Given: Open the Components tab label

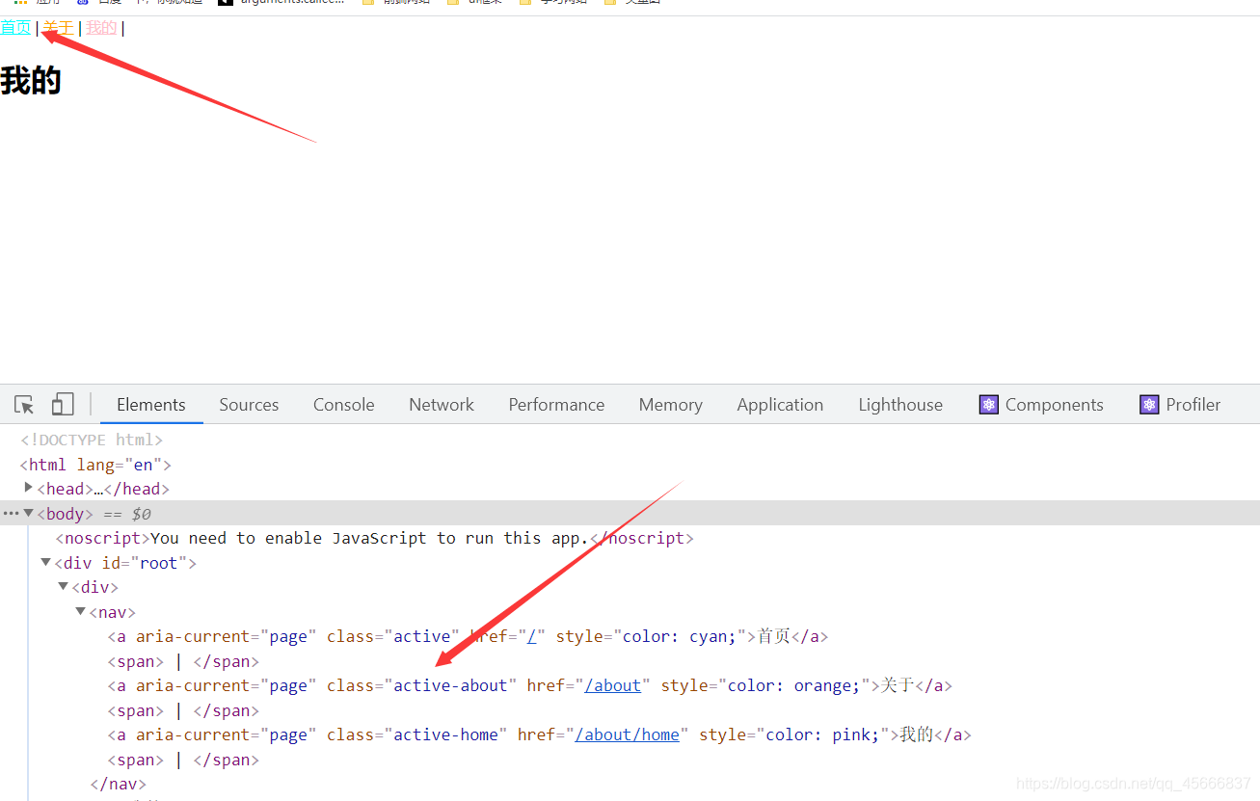Looking at the screenshot, I should (1054, 405).
